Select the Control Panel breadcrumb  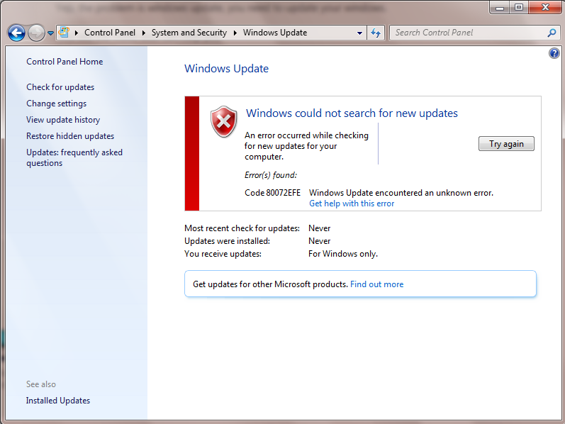point(110,33)
